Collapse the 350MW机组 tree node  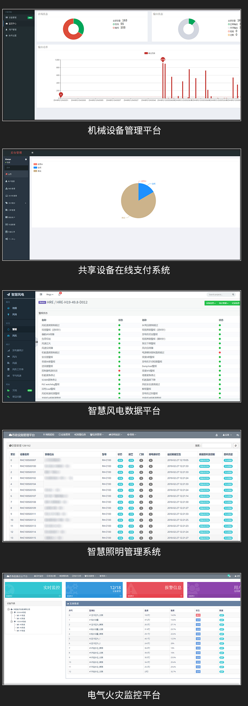point(11,612)
